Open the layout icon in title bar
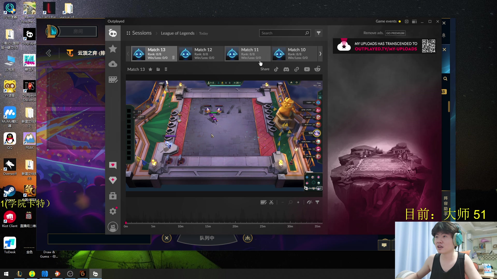This screenshot has height=279, width=497. [x=414, y=21]
